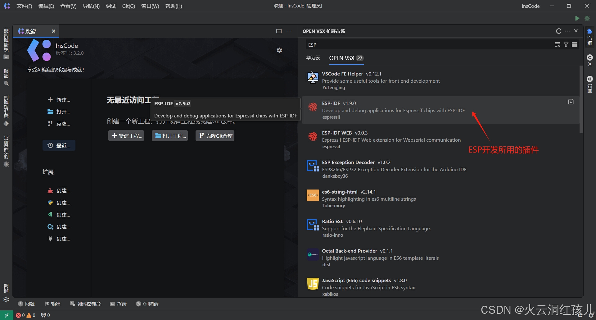The image size is (596, 320).
Task: Click the Python 创建... extension entry
Action: [x=59, y=203]
